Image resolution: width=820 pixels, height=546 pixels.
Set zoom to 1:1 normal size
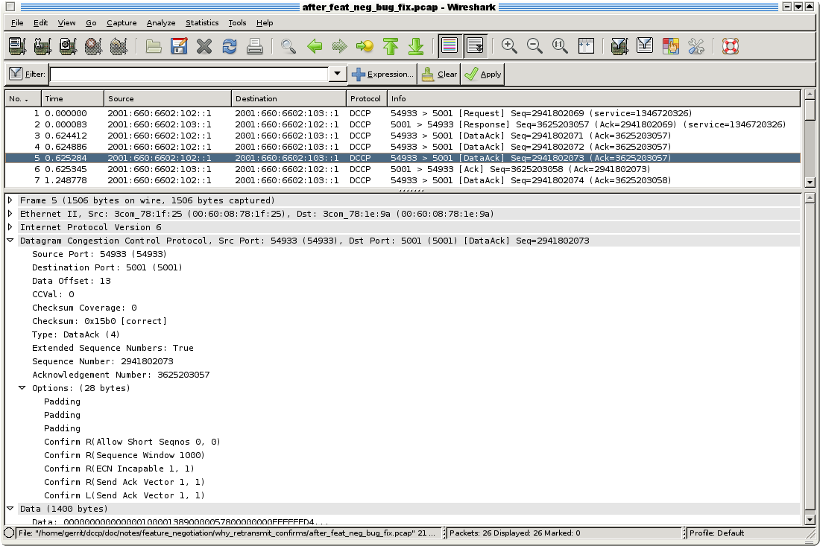559,45
